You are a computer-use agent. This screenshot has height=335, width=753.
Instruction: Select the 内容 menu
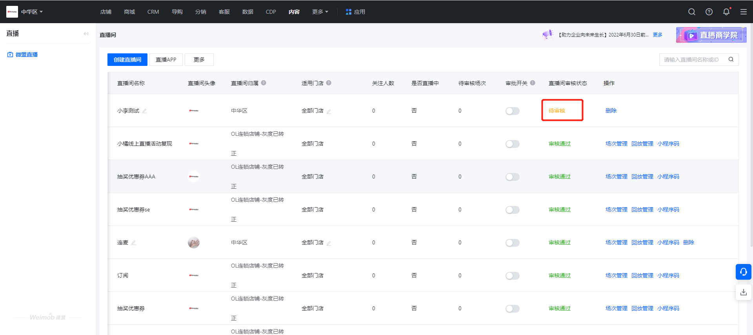click(294, 12)
